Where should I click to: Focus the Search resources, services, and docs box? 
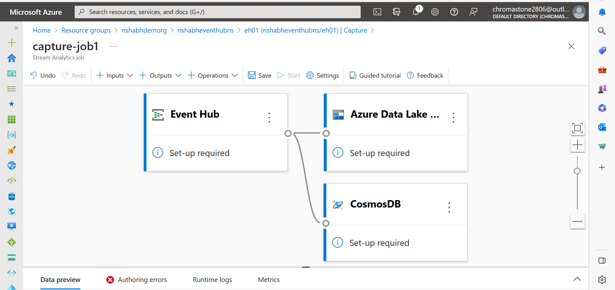(x=217, y=12)
